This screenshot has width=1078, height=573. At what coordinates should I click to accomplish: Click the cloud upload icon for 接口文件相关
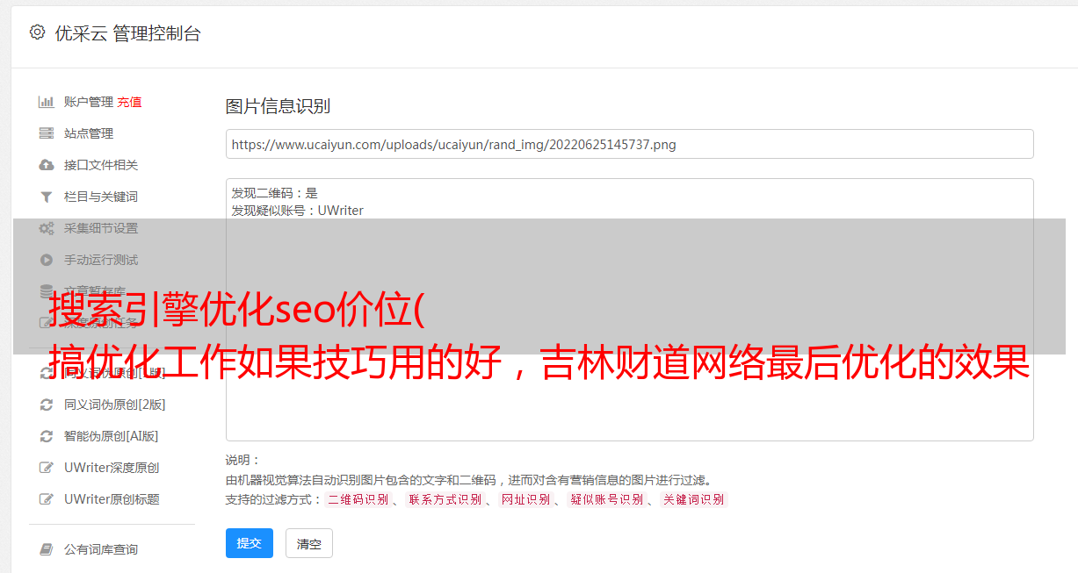click(47, 165)
